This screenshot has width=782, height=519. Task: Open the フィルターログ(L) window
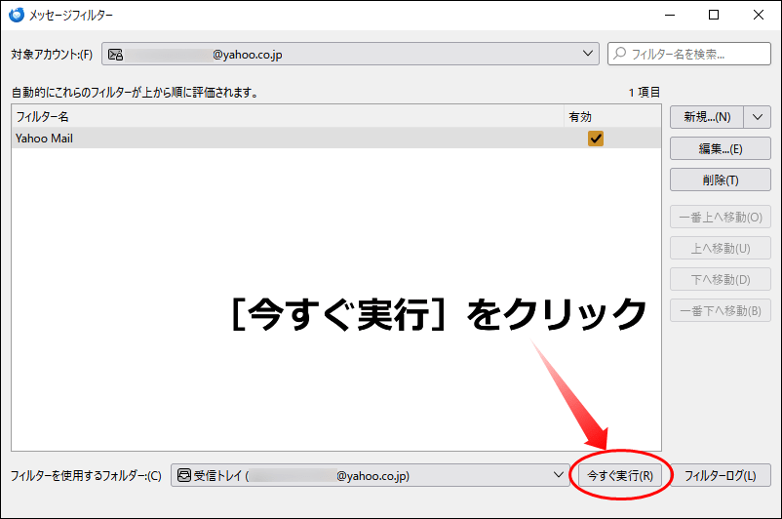click(721, 475)
